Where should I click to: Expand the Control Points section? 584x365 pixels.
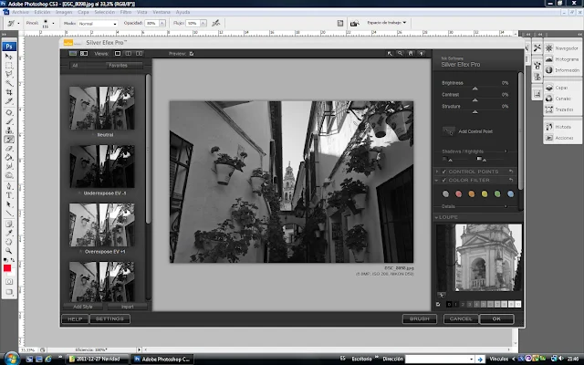(x=436, y=172)
